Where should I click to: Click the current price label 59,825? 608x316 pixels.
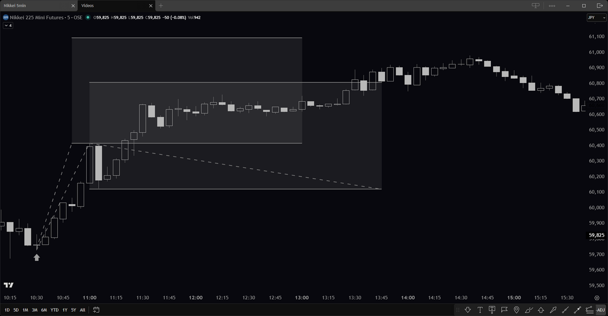click(x=596, y=235)
